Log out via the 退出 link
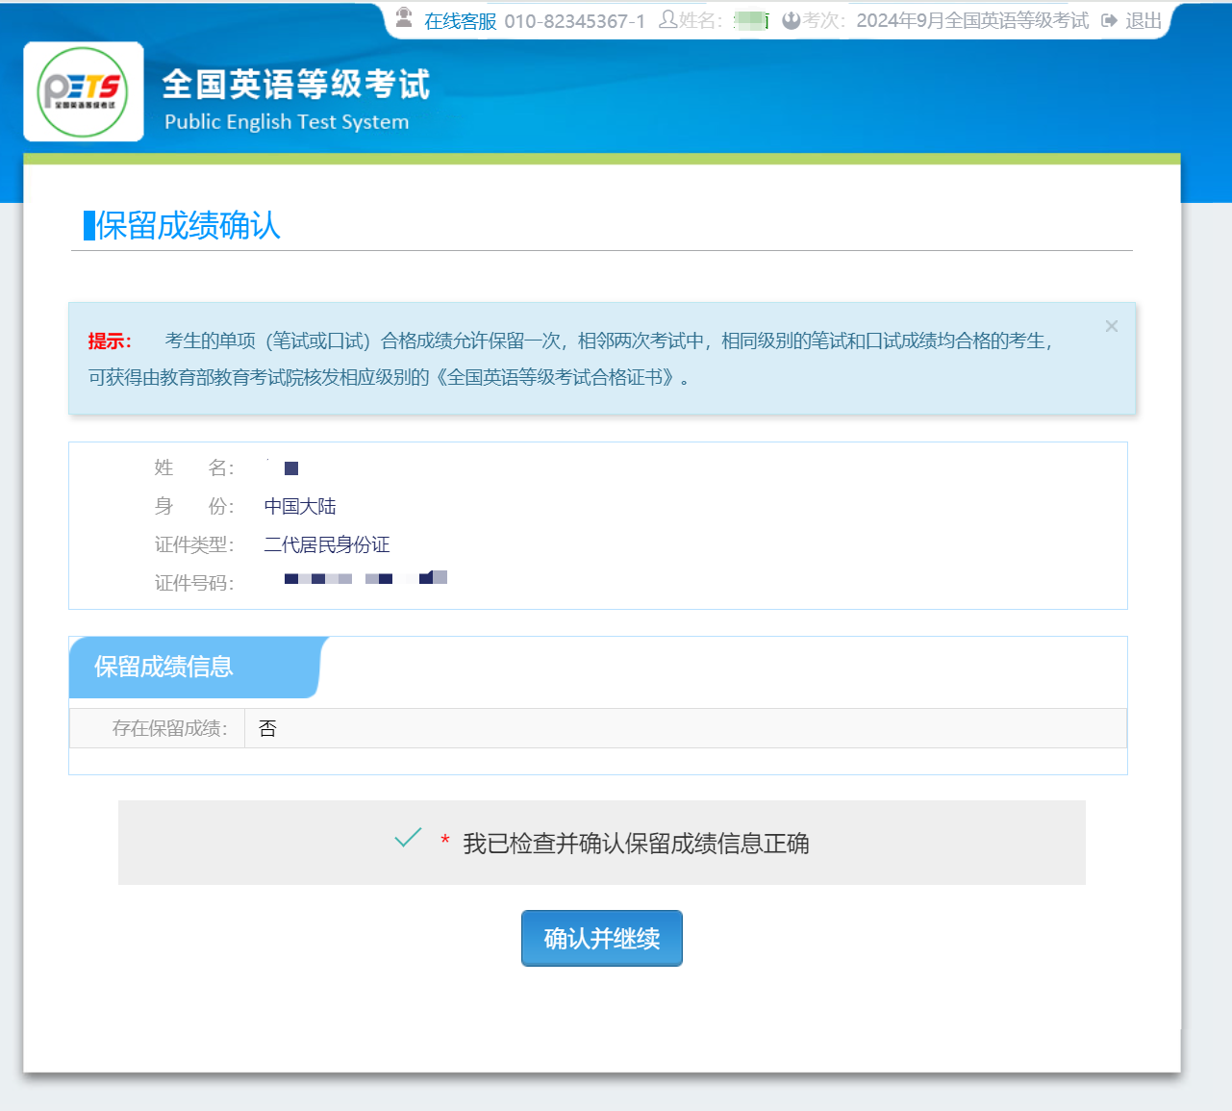 tap(1144, 21)
